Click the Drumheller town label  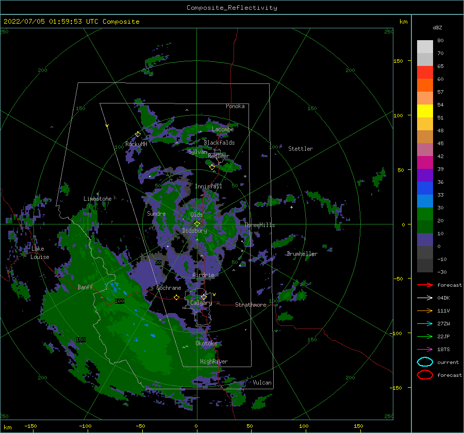[x=302, y=254]
